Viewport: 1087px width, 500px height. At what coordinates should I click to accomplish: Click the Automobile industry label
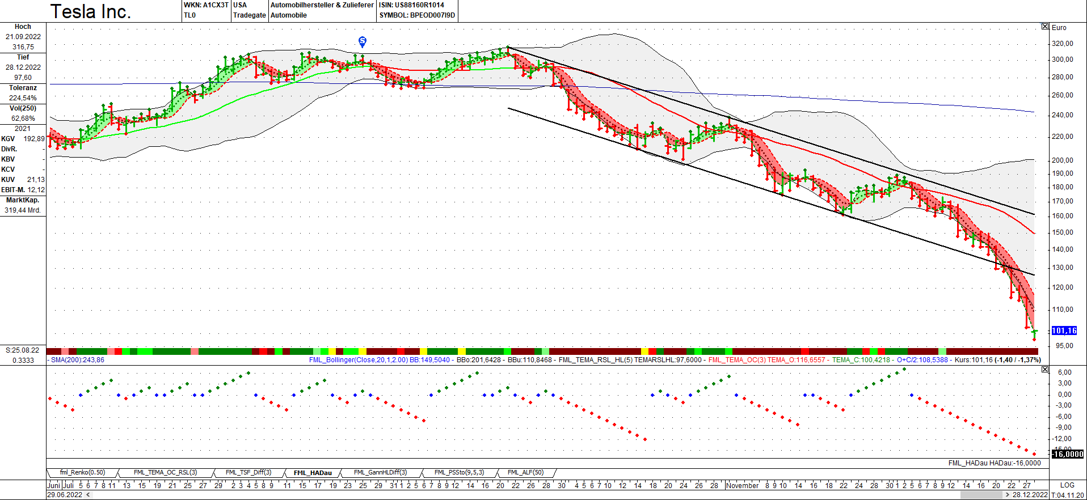click(289, 15)
